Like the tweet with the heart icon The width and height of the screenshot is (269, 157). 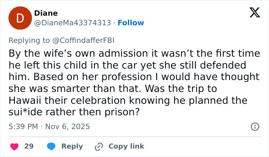(x=14, y=146)
